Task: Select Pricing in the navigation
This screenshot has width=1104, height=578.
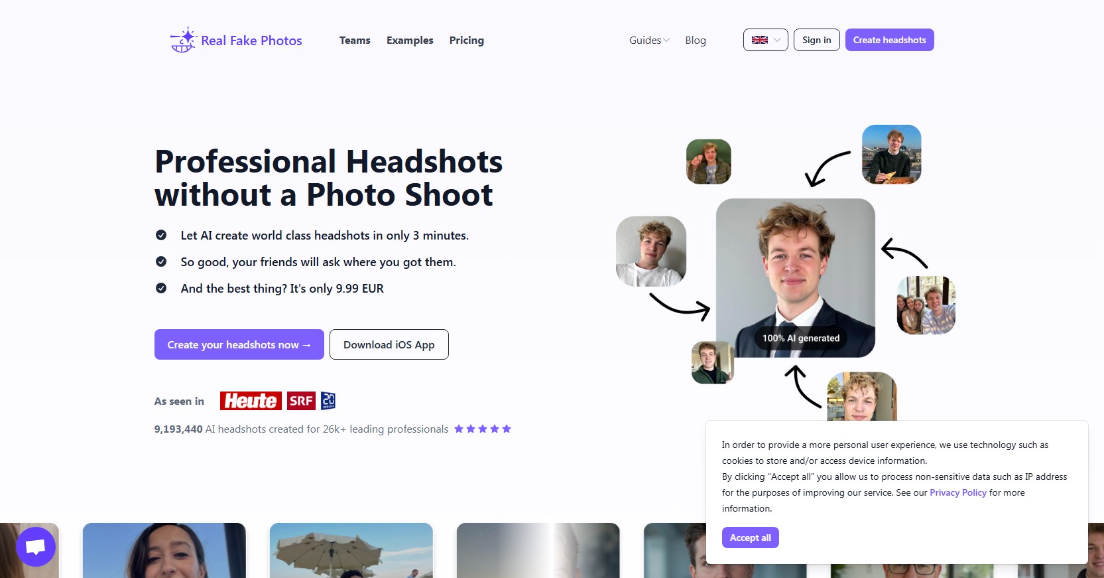Action: [x=467, y=40]
